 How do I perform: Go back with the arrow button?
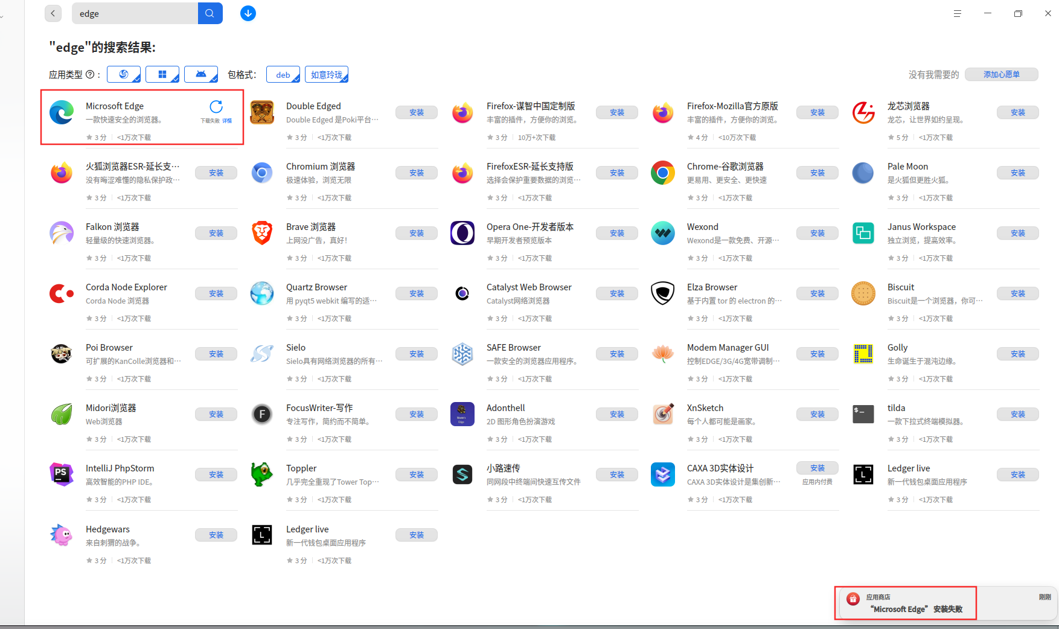click(x=53, y=13)
